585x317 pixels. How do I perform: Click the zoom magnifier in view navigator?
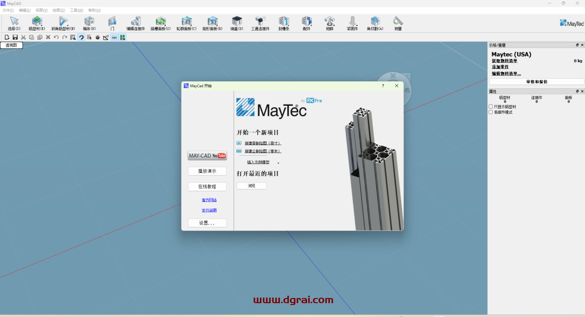coord(407,91)
